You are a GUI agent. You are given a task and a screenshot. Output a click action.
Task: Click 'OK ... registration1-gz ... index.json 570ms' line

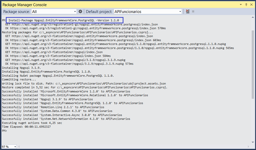point(86,28)
